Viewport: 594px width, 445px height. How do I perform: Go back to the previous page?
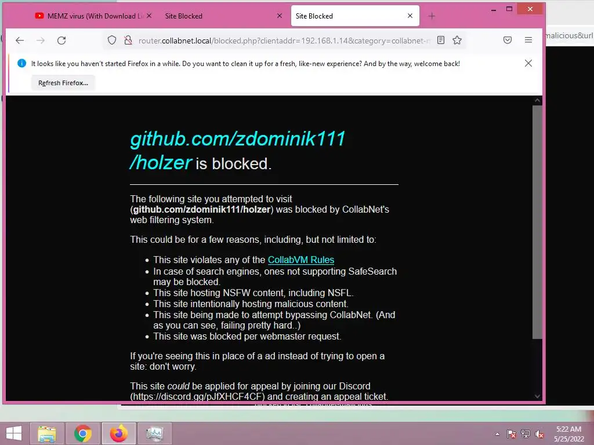click(x=20, y=40)
